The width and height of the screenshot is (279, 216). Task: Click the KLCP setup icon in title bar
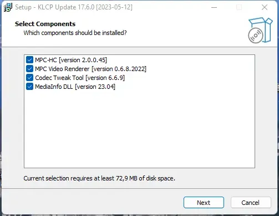pyautogui.click(x=8, y=7)
